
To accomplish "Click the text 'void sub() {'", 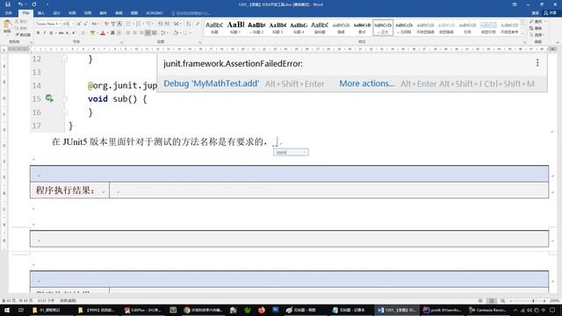I will point(117,99).
